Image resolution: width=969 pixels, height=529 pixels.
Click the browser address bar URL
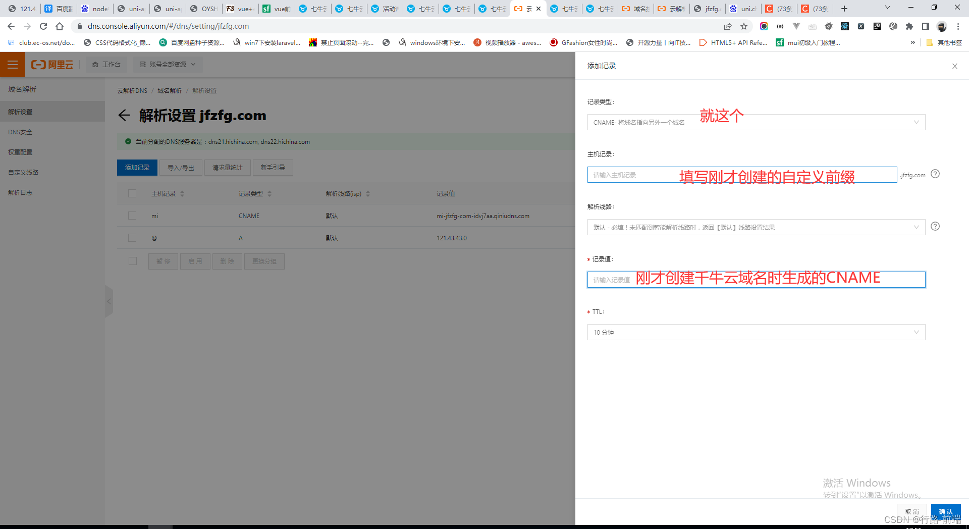pos(168,26)
